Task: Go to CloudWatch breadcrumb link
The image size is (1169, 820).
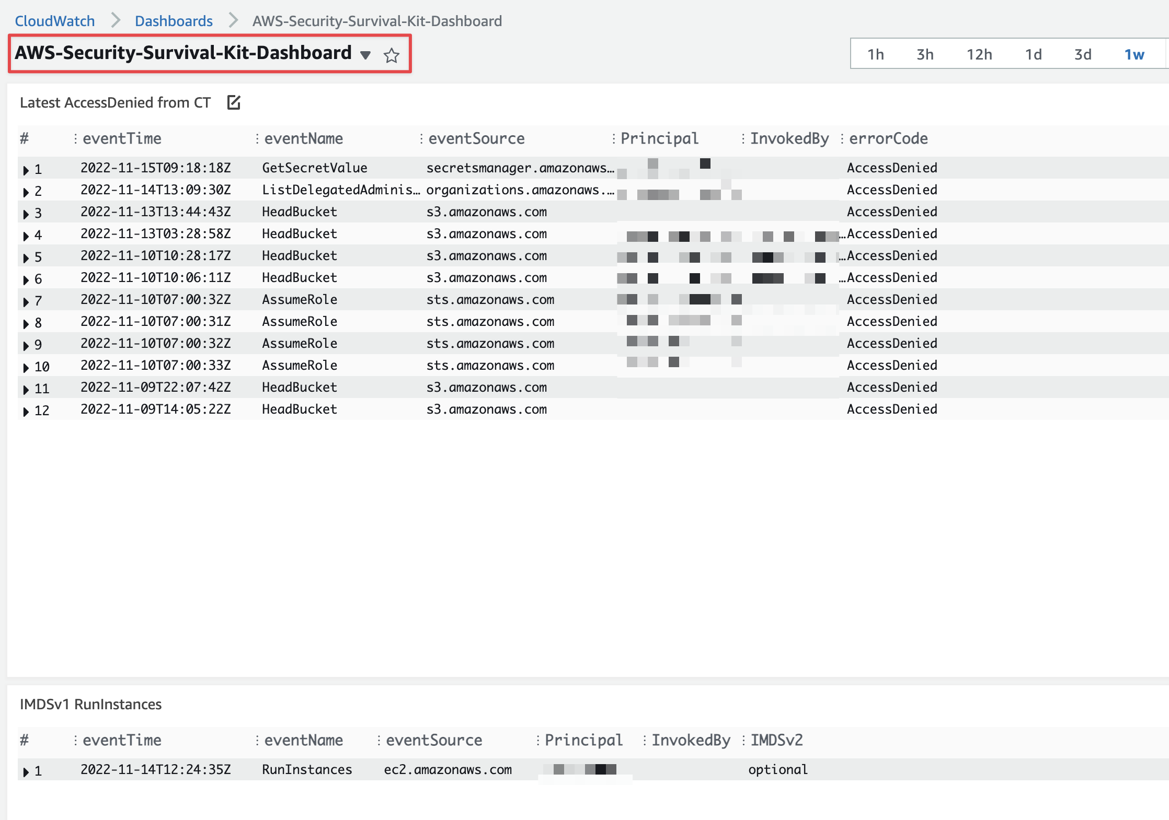Action: [55, 21]
